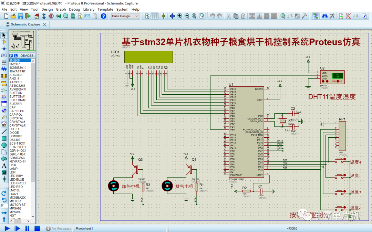The image size is (372, 232).
Task: Pause the simulation
Action: [27, 229]
